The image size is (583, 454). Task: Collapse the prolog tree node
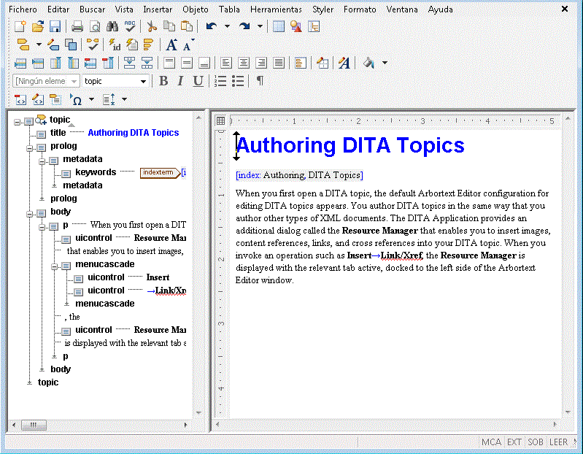(29, 148)
